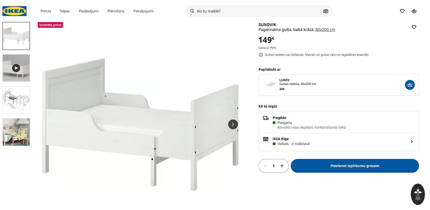Select the children's room photo thumbnail

pos(16,132)
